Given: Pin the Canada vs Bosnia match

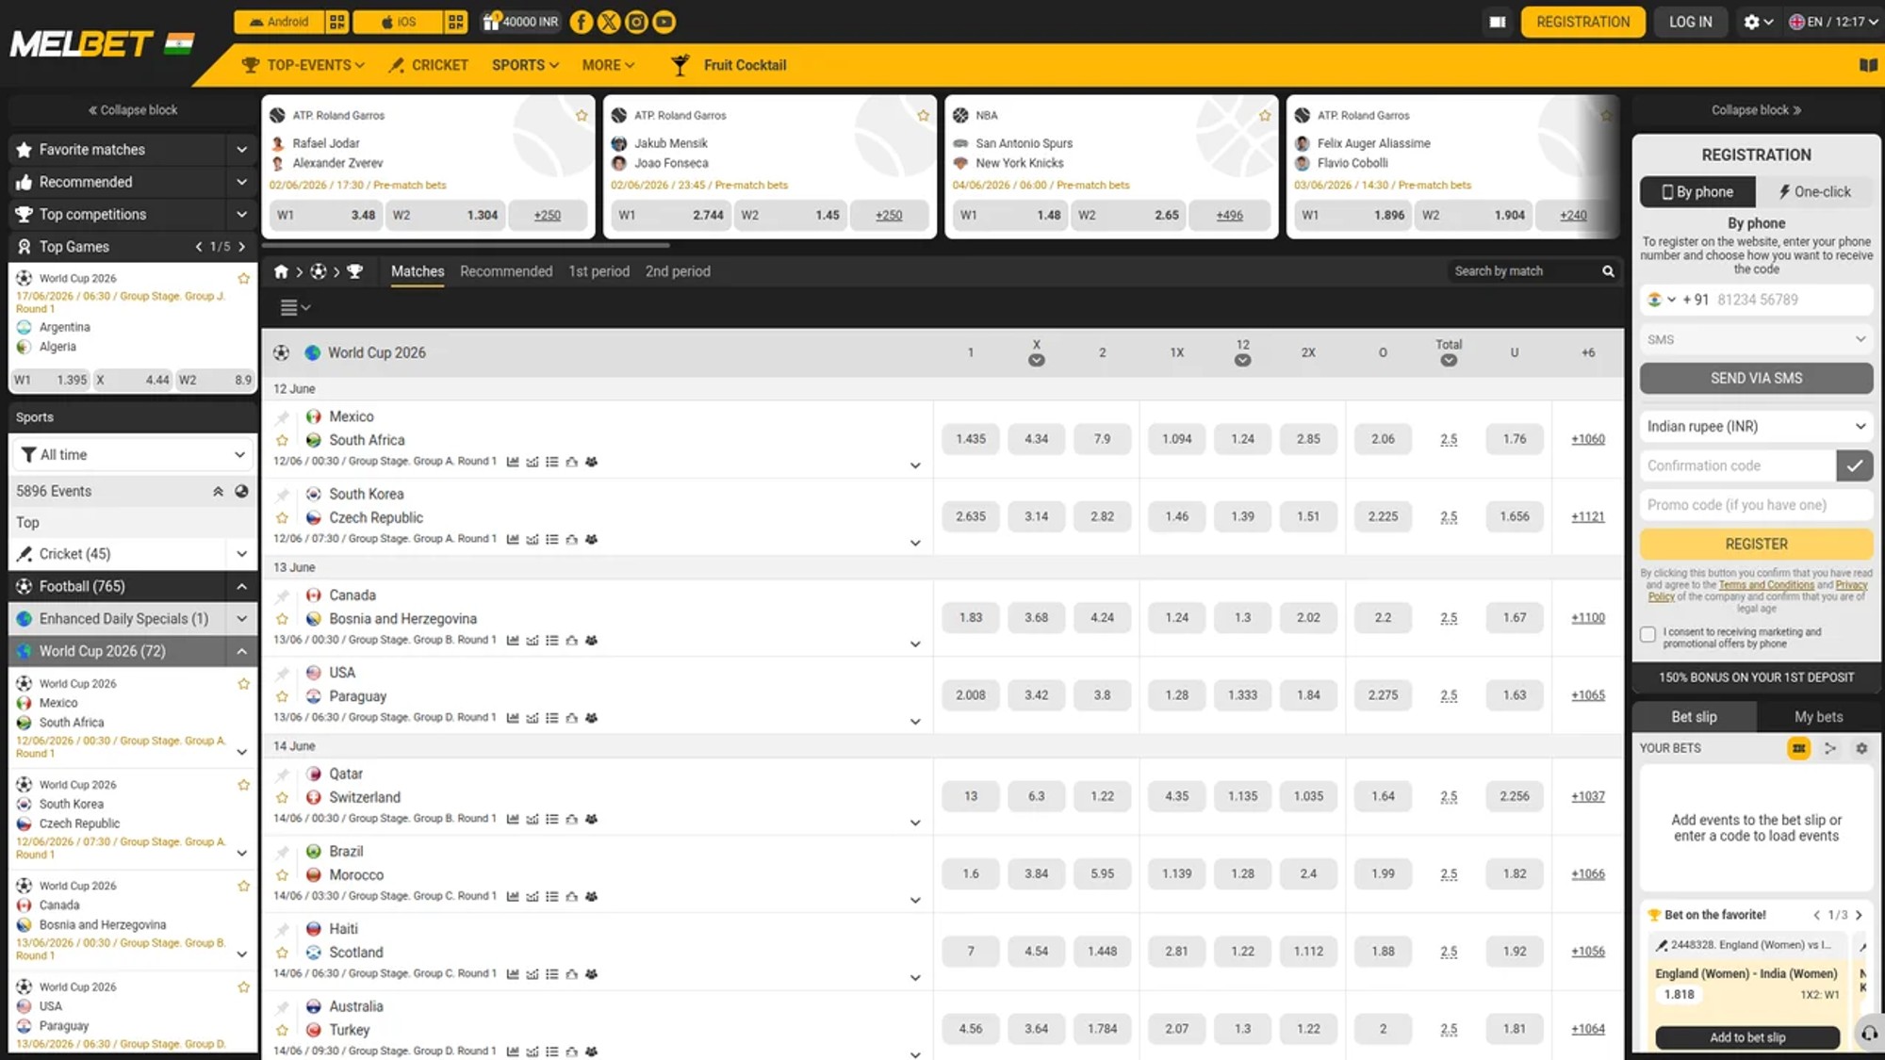Looking at the screenshot, I should (282, 595).
